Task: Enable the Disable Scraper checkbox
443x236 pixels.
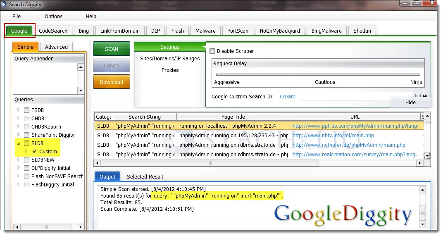Action: click(x=212, y=51)
